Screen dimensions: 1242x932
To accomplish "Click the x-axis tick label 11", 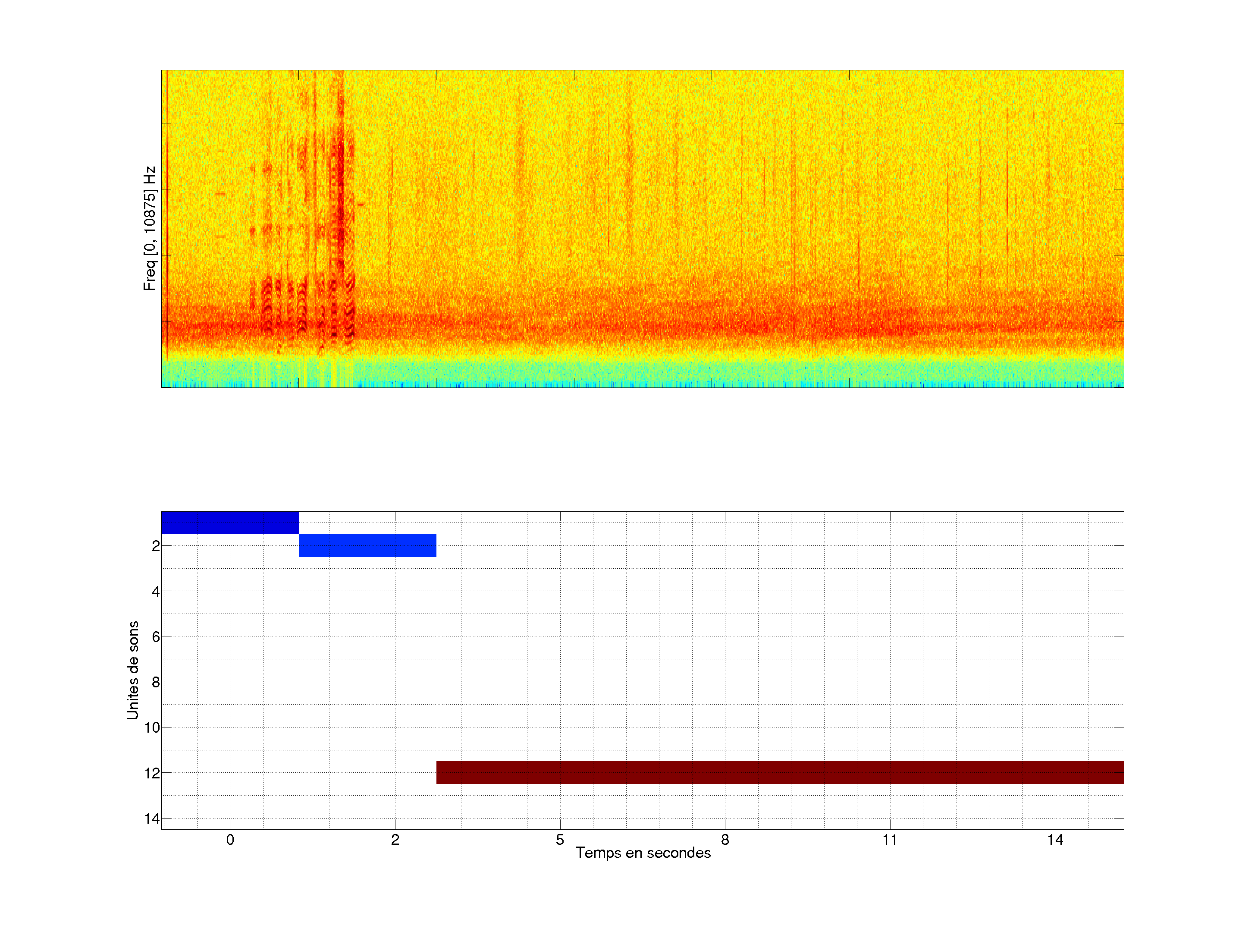I will (x=889, y=840).
